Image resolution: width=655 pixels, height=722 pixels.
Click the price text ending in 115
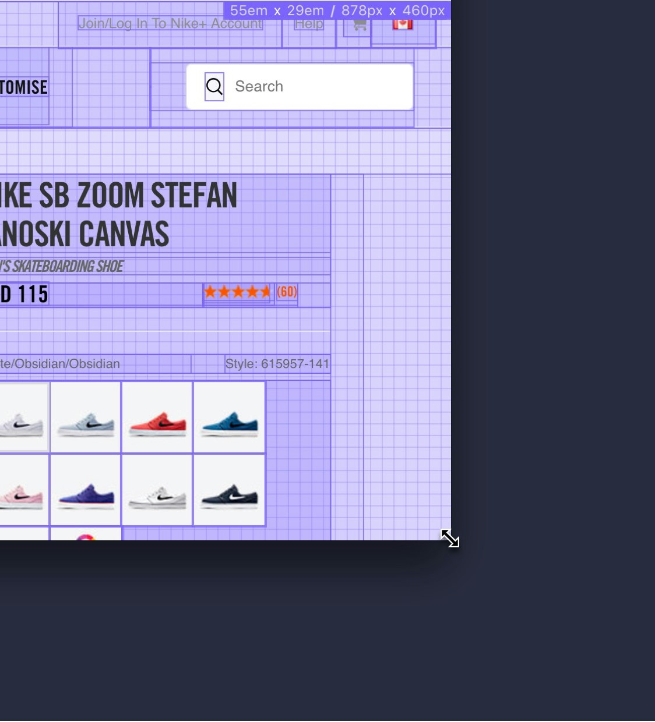click(x=24, y=294)
